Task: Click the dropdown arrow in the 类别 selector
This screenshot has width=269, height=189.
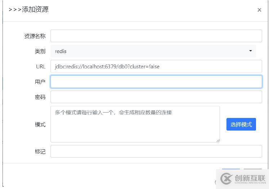Action: tap(251, 51)
